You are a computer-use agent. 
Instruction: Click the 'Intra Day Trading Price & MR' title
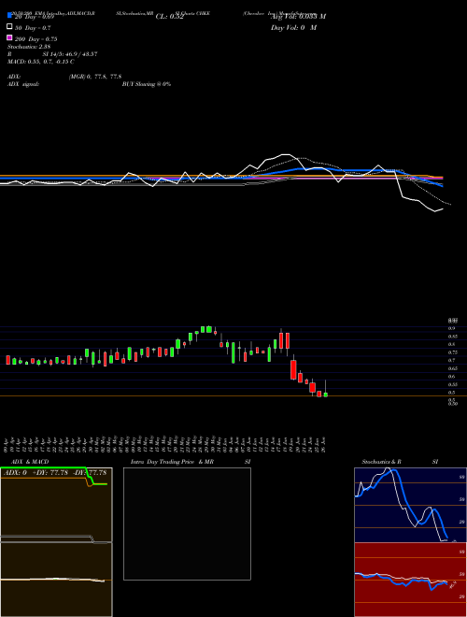[172, 462]
